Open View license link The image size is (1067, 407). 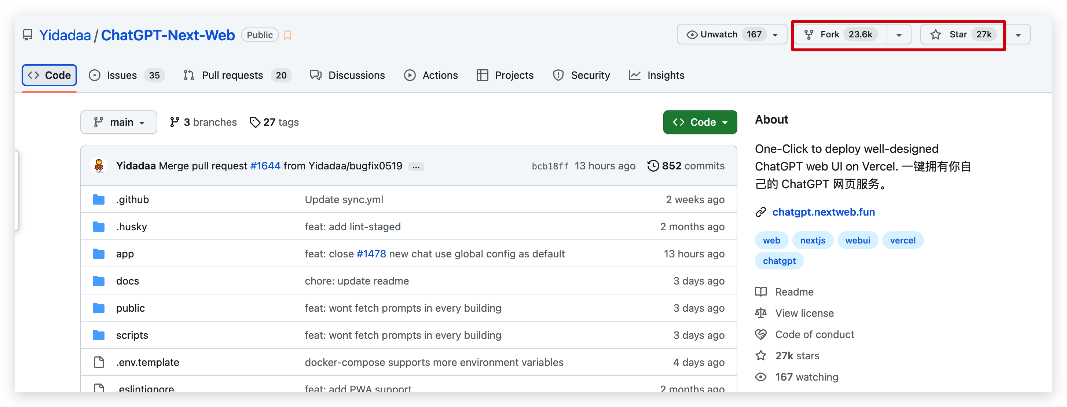[x=804, y=313]
